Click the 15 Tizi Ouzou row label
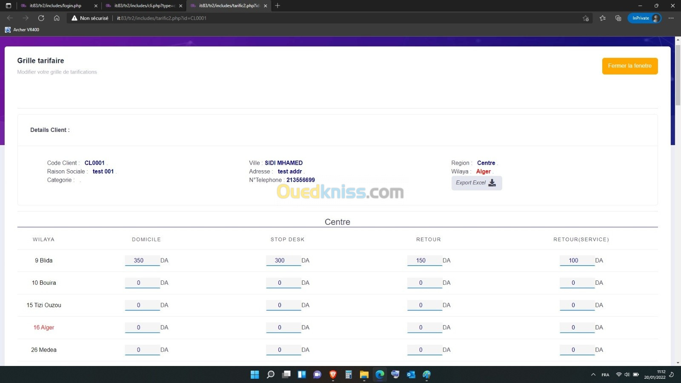 click(x=44, y=305)
